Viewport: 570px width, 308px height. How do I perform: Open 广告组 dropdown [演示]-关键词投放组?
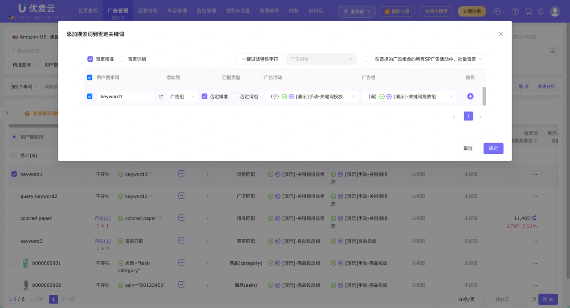[x=409, y=96]
